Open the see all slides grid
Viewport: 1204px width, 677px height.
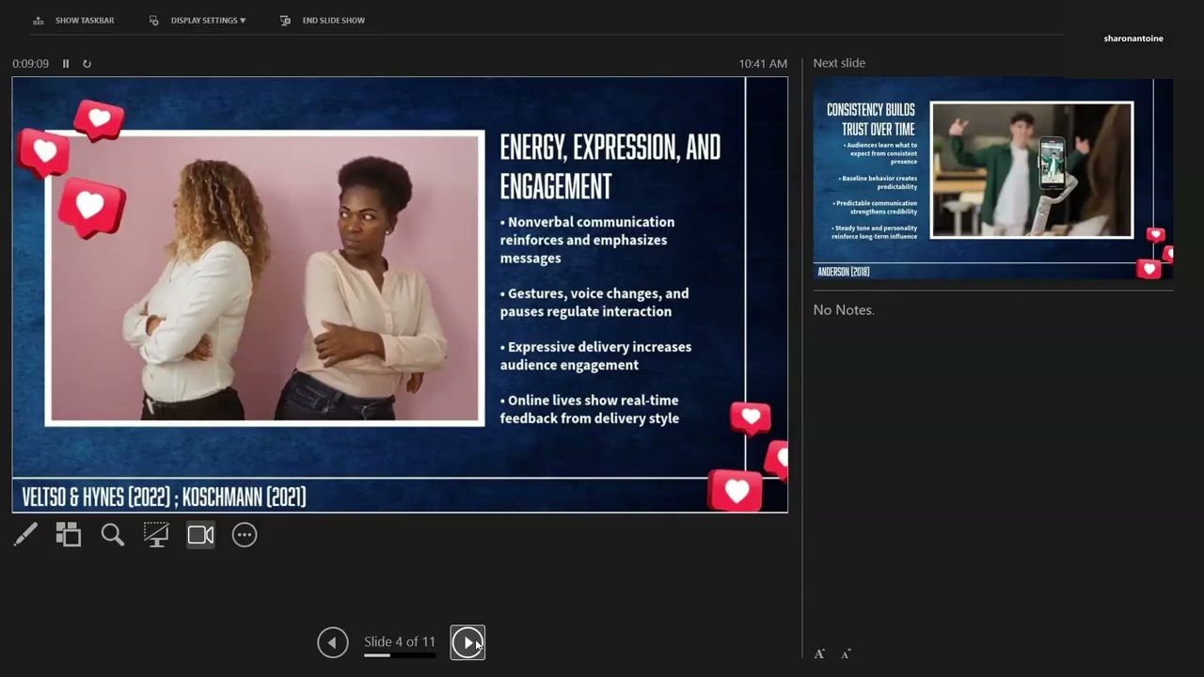(x=69, y=535)
